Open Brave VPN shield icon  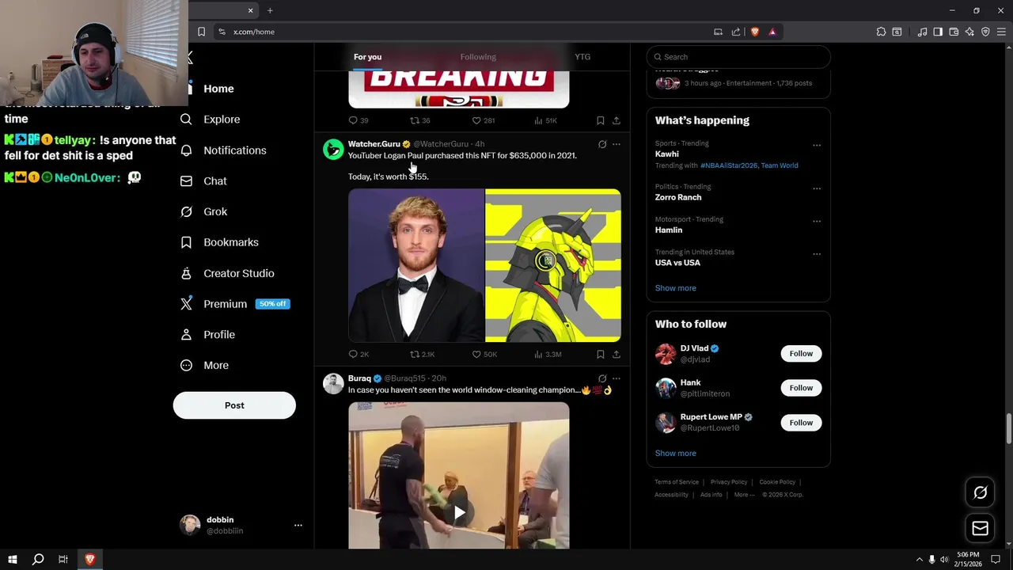[x=985, y=32]
